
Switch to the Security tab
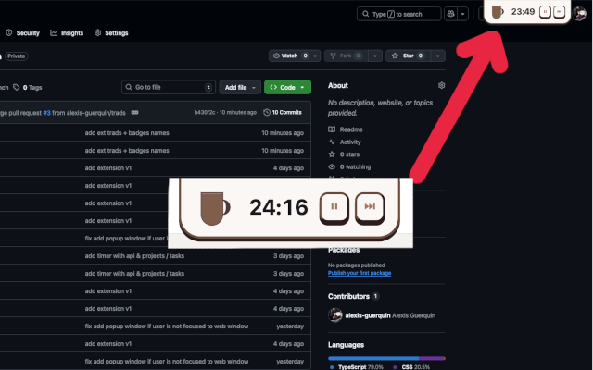(x=22, y=33)
